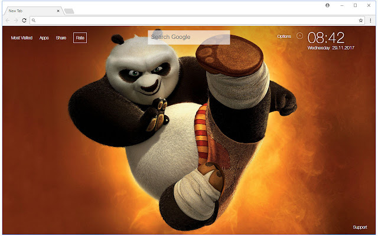Click the date Wednesday 29.11.2017
378x236 pixels.
point(331,48)
